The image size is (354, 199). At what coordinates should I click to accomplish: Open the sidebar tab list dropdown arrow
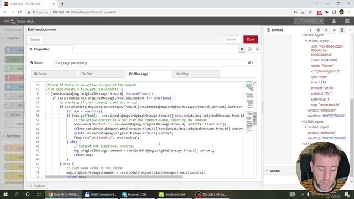350,30
